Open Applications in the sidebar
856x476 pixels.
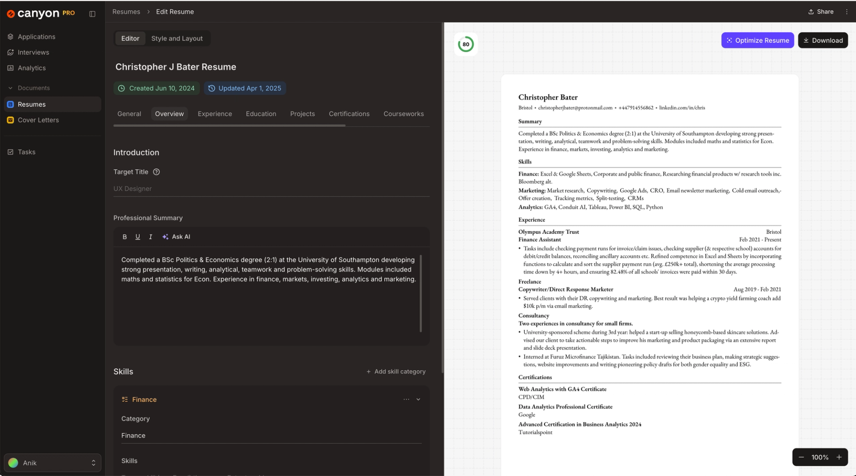pos(37,37)
